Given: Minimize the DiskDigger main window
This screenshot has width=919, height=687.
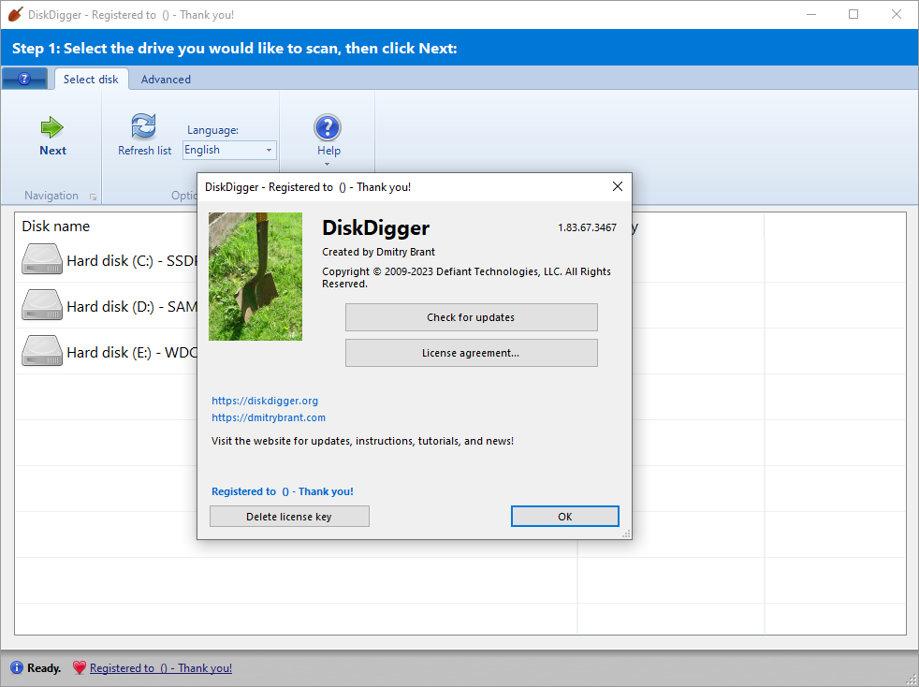Looking at the screenshot, I should (x=811, y=14).
